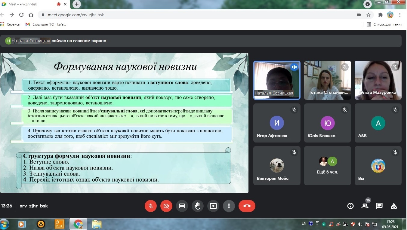Open the present screen option

213,206
